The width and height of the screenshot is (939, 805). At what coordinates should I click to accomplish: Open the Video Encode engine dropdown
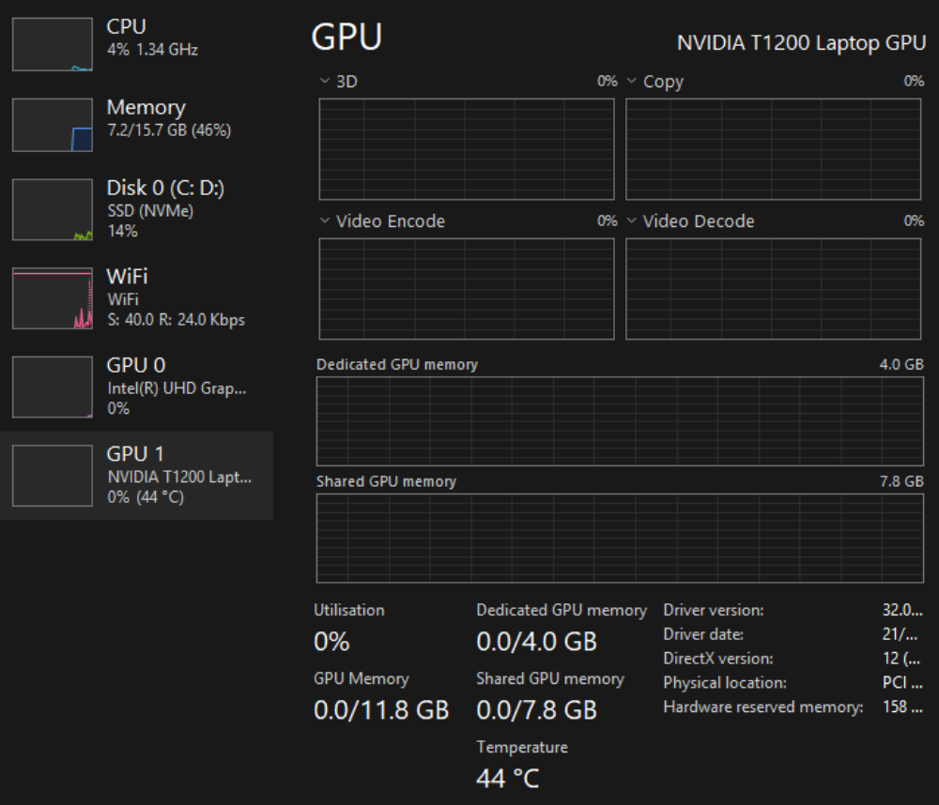(325, 220)
